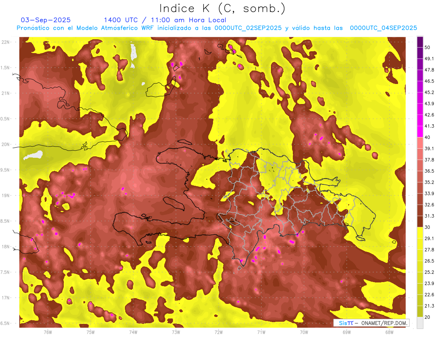Click the colorbar value 26.5
The width and height of the screenshot is (437, 337).
[x=429, y=261]
